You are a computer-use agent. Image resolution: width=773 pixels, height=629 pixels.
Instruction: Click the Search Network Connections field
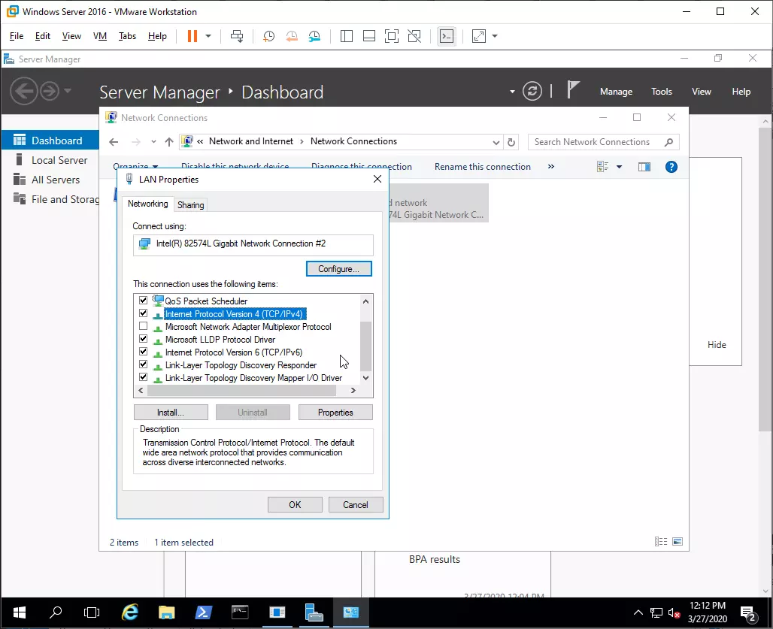(x=603, y=142)
